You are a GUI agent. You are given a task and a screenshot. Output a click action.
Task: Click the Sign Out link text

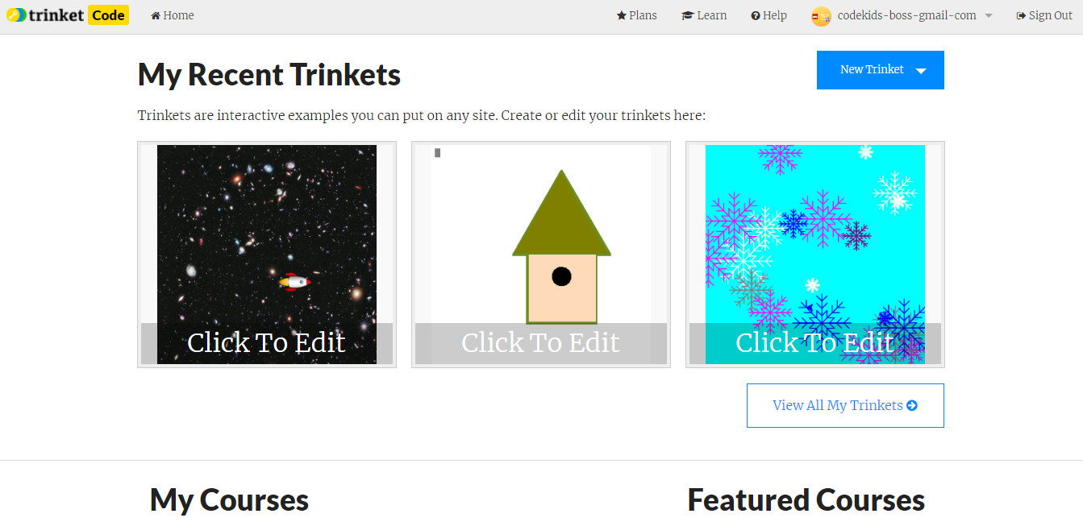1051,15
